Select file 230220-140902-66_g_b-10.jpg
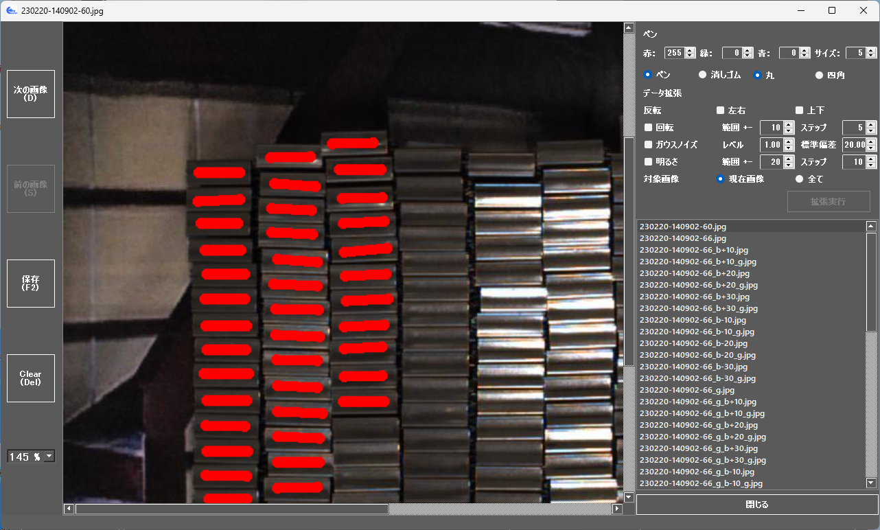Viewport: 880px width, 530px height. click(x=752, y=472)
